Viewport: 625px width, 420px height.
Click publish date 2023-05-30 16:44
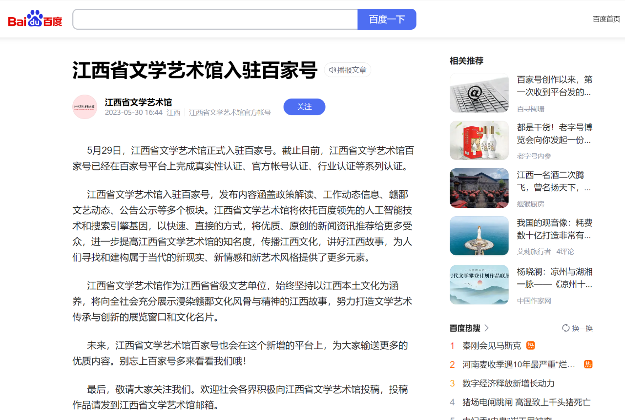click(133, 112)
